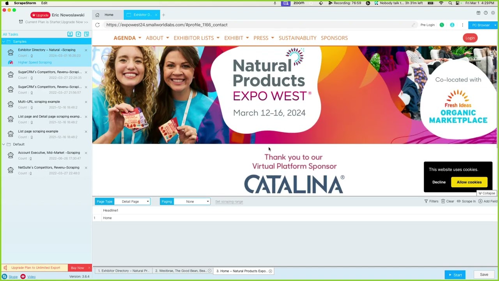Click the Headline1 column header
Viewport: 499px width, 281px height.
pyautogui.click(x=110, y=210)
